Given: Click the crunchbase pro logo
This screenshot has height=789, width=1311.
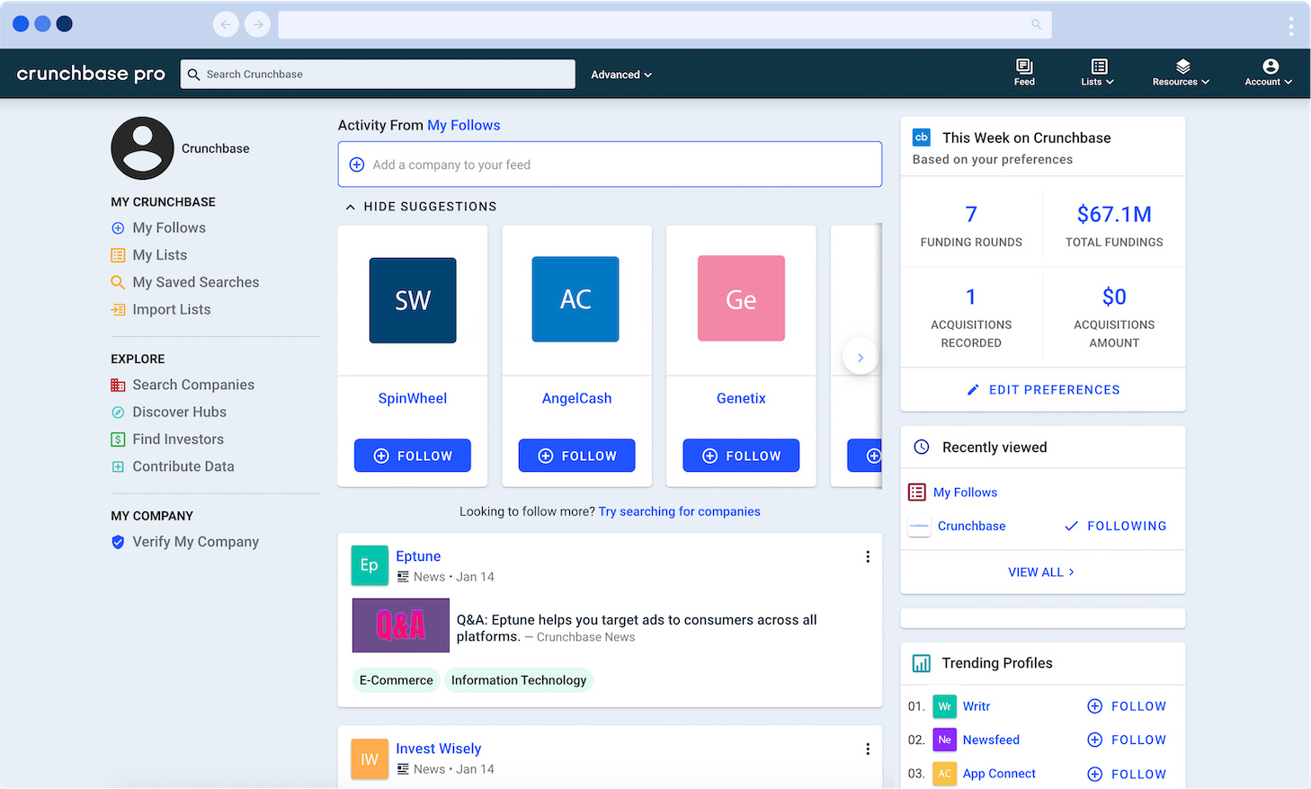Looking at the screenshot, I should (x=91, y=74).
